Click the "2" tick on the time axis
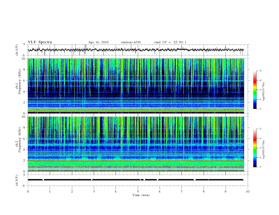 72,191
